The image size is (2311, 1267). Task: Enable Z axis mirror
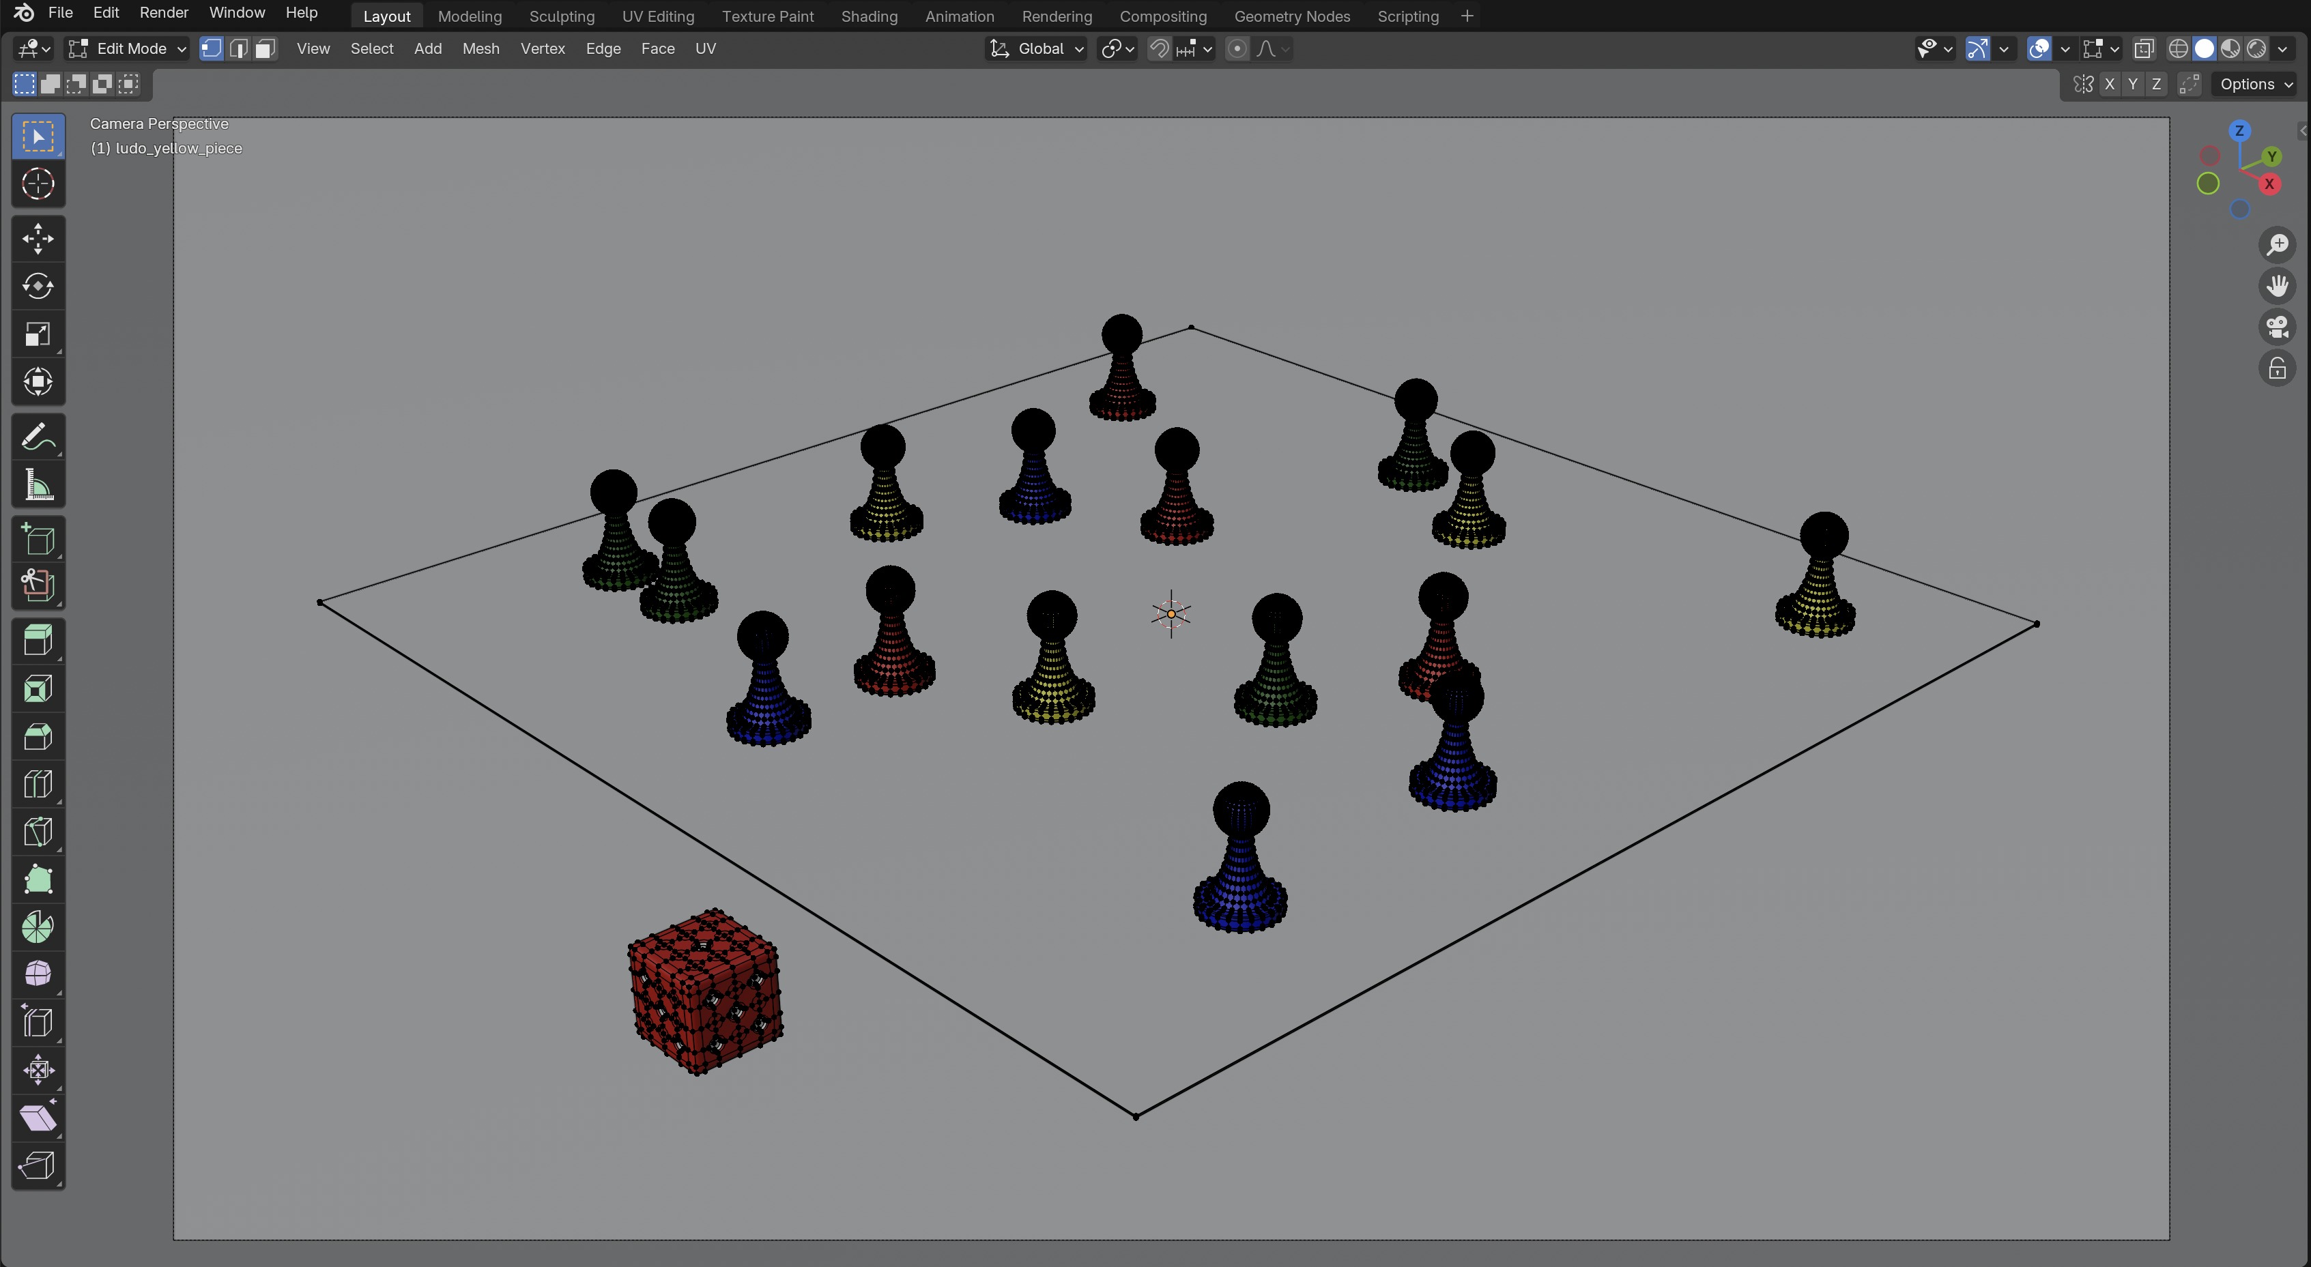click(x=2156, y=85)
